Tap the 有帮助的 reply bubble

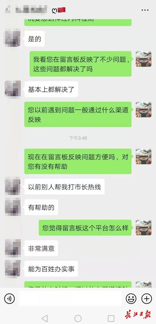click(x=41, y=207)
